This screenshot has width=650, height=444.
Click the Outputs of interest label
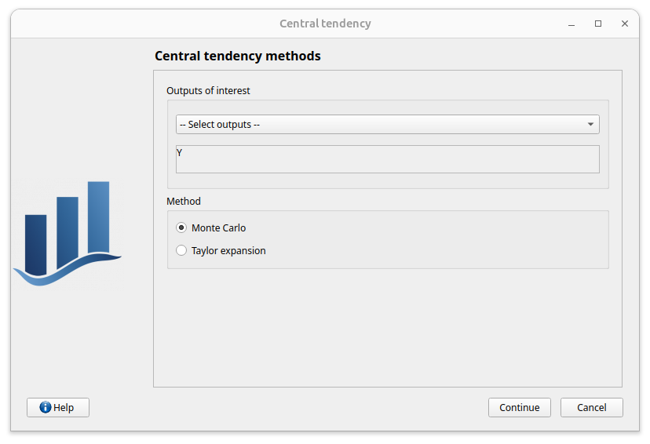pyautogui.click(x=208, y=91)
